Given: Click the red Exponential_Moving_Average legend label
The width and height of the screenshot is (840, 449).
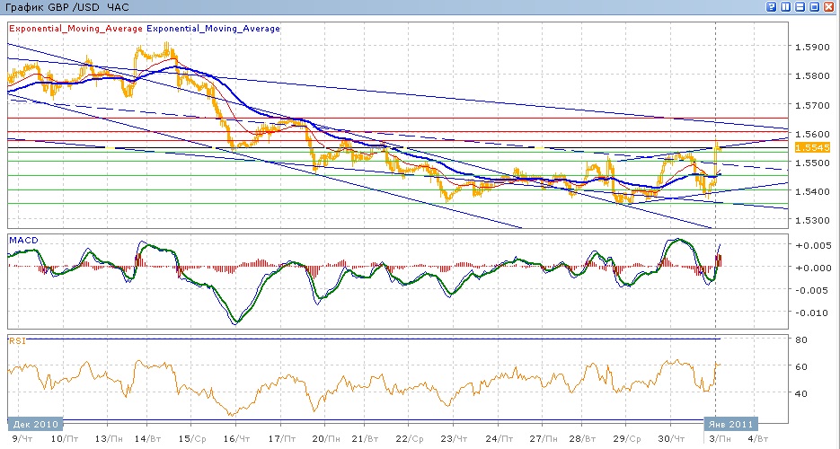Looking at the screenshot, I should (76, 29).
